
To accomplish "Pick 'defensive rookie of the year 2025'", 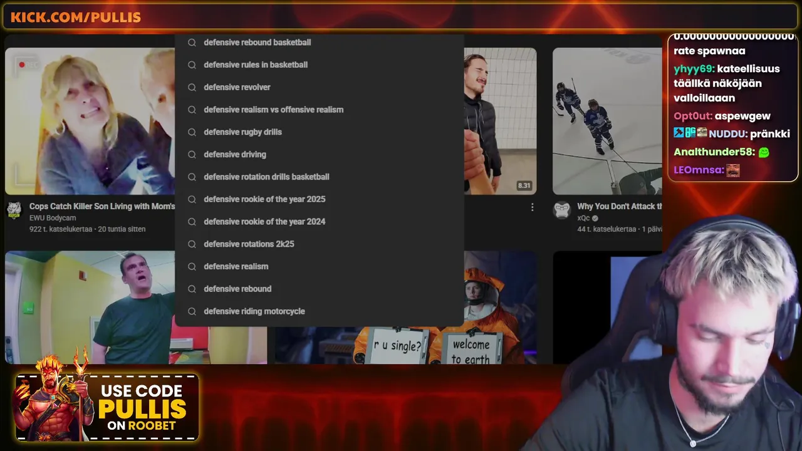I will [319, 199].
